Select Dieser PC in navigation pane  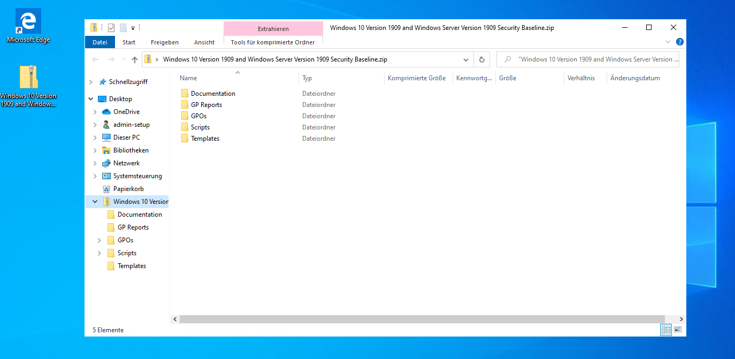click(x=126, y=138)
